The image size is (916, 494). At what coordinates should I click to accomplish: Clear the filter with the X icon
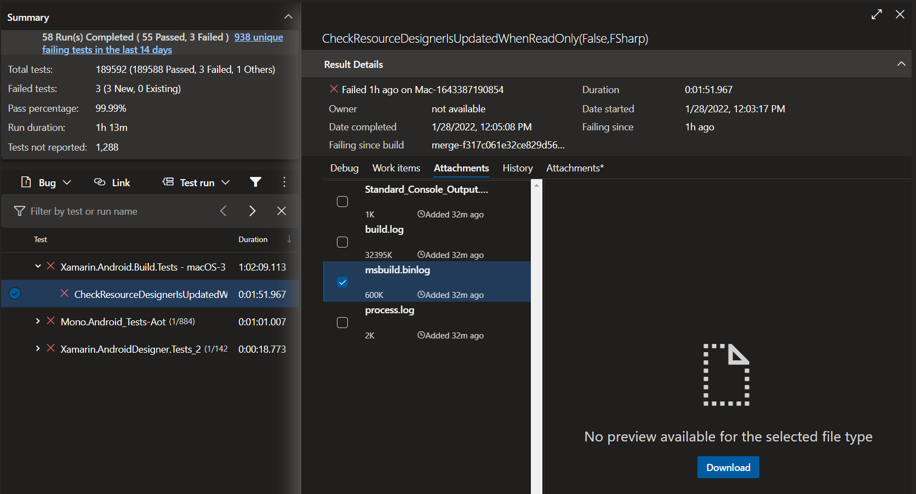tap(282, 211)
